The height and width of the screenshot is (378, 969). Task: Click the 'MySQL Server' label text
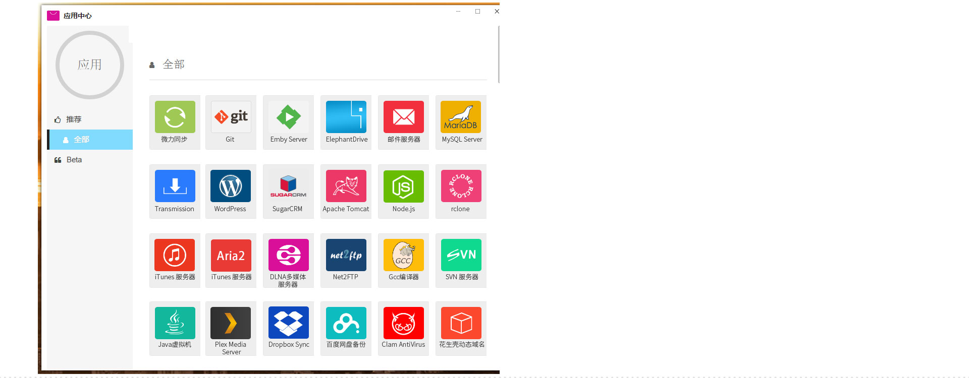(x=462, y=140)
